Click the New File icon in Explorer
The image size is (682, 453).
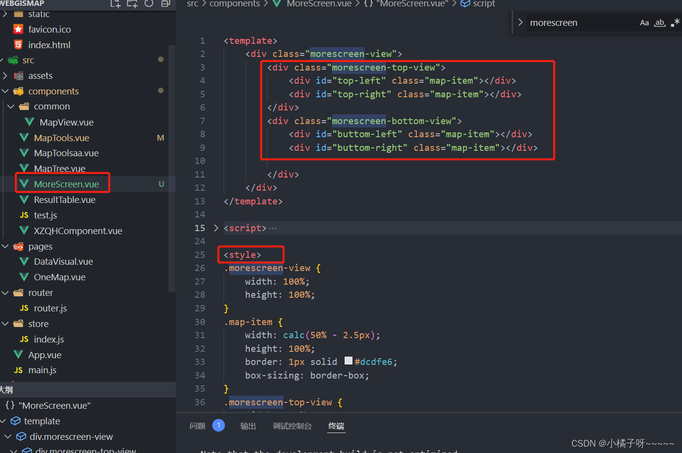(x=115, y=4)
